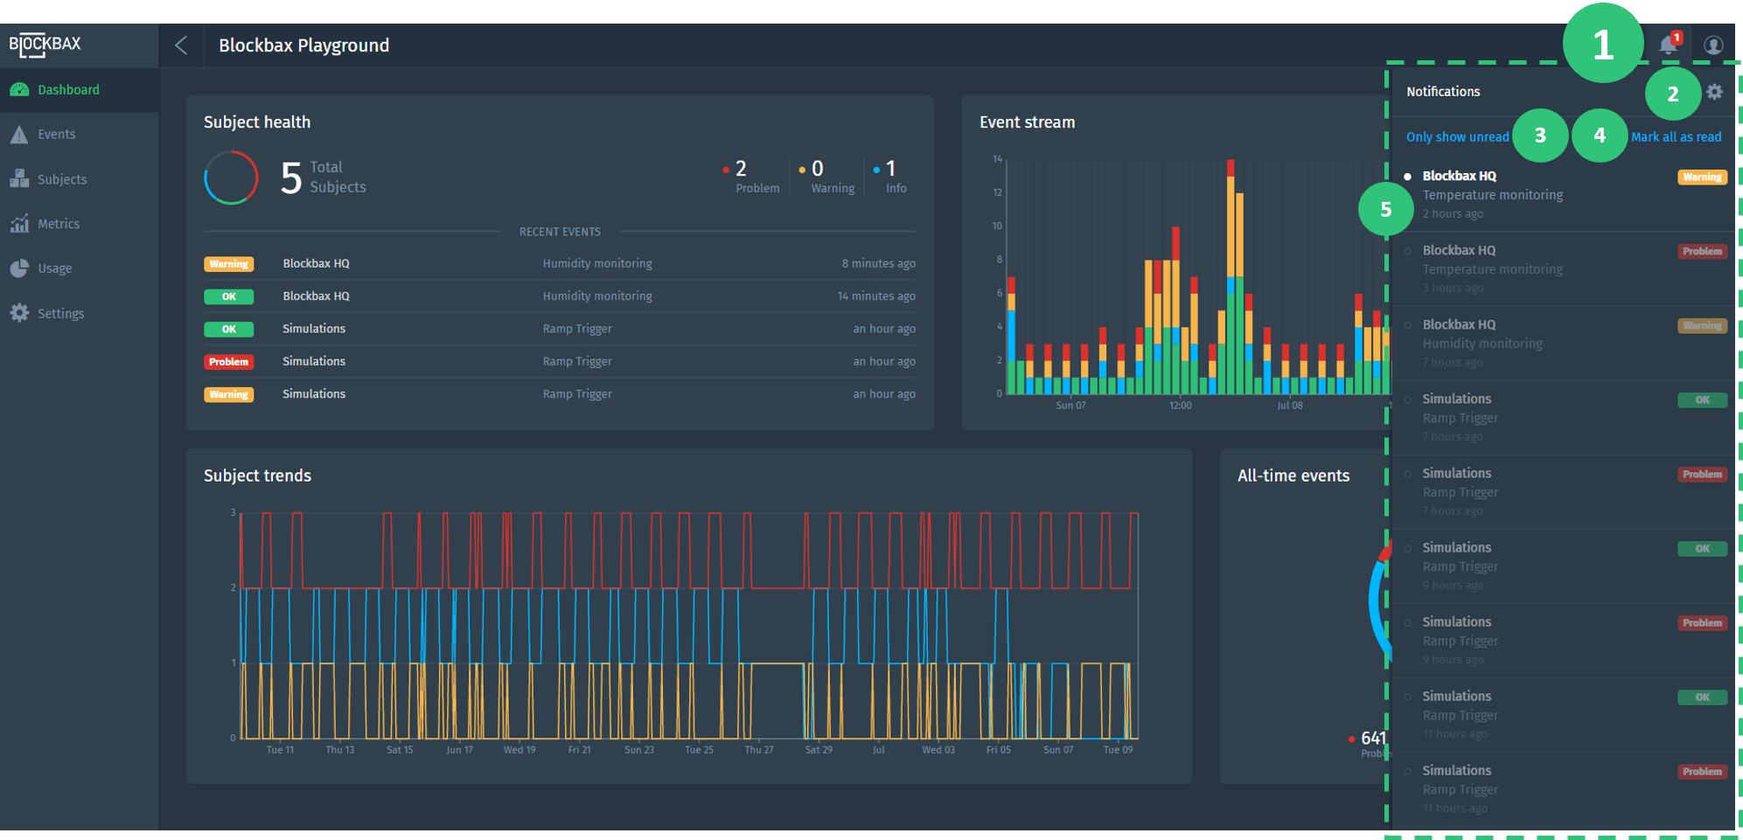Click the notification bell icon

pos(1668,45)
